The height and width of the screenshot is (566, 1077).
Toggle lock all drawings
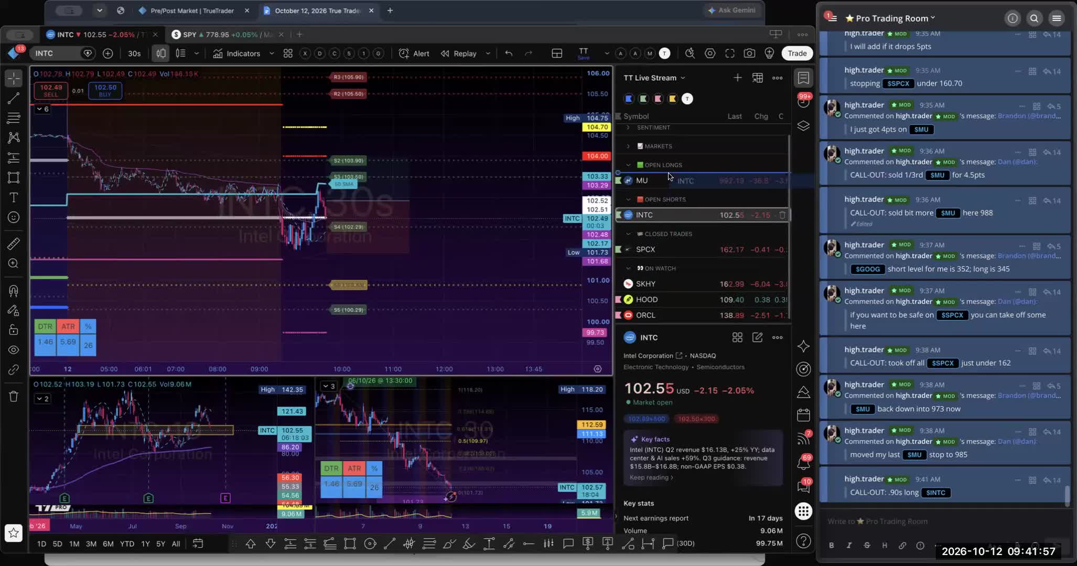click(x=14, y=330)
